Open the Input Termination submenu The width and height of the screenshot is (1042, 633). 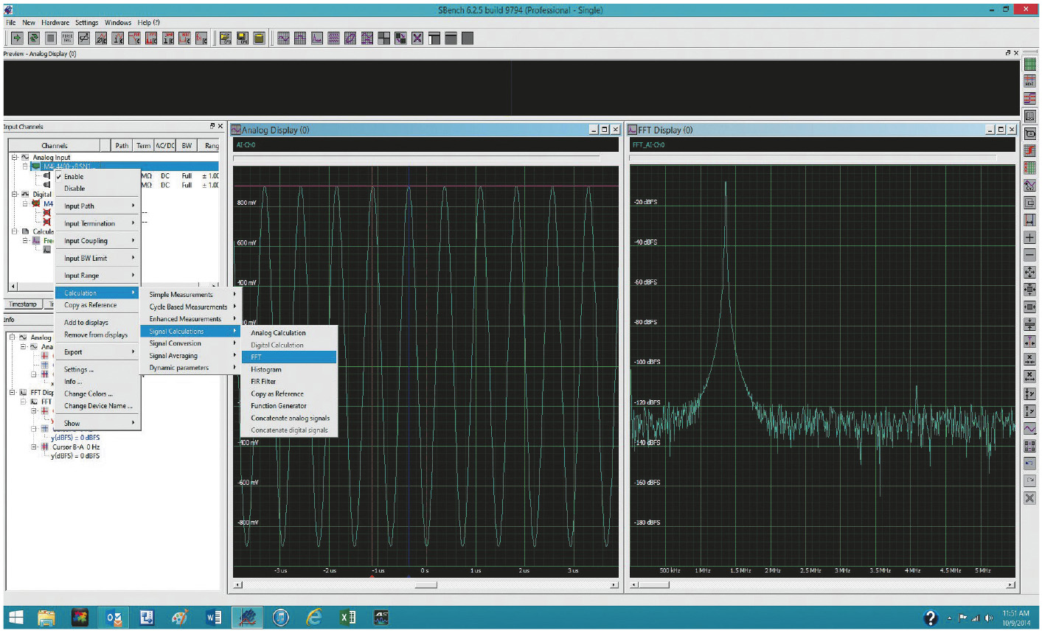pyautogui.click(x=98, y=223)
